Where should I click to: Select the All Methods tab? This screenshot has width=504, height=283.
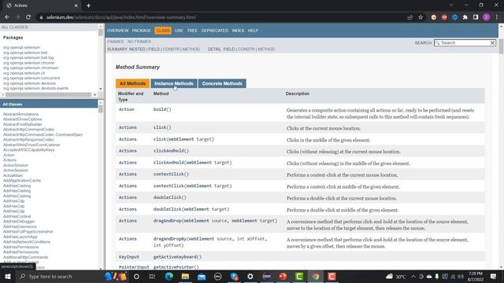click(132, 83)
